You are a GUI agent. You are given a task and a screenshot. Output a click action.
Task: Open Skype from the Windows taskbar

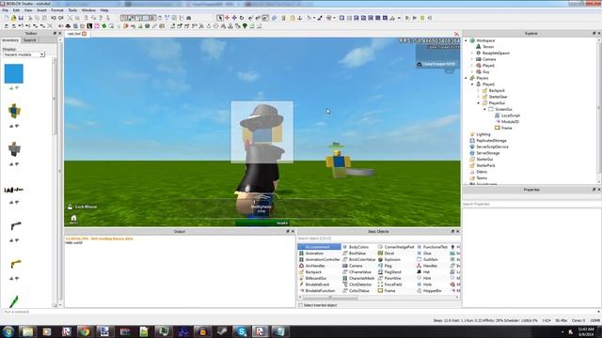241,331
